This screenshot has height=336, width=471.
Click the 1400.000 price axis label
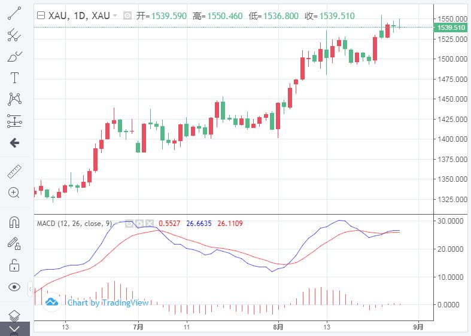click(452, 139)
